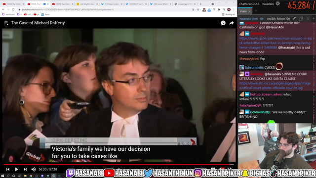Open Chatterino settings gear
316x178 pixels.
coord(277,3)
